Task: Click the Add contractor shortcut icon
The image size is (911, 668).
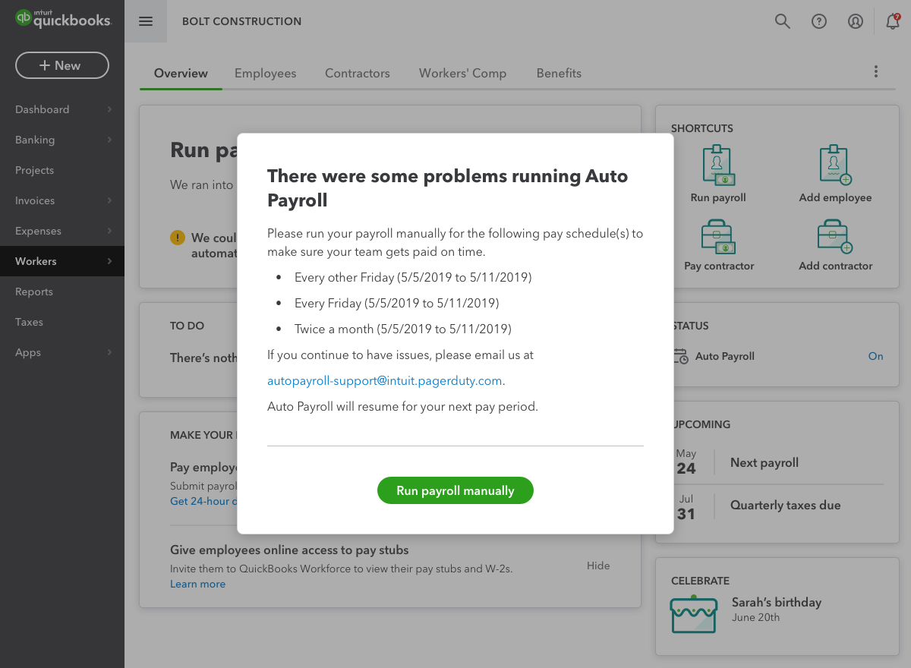Action: tap(835, 237)
